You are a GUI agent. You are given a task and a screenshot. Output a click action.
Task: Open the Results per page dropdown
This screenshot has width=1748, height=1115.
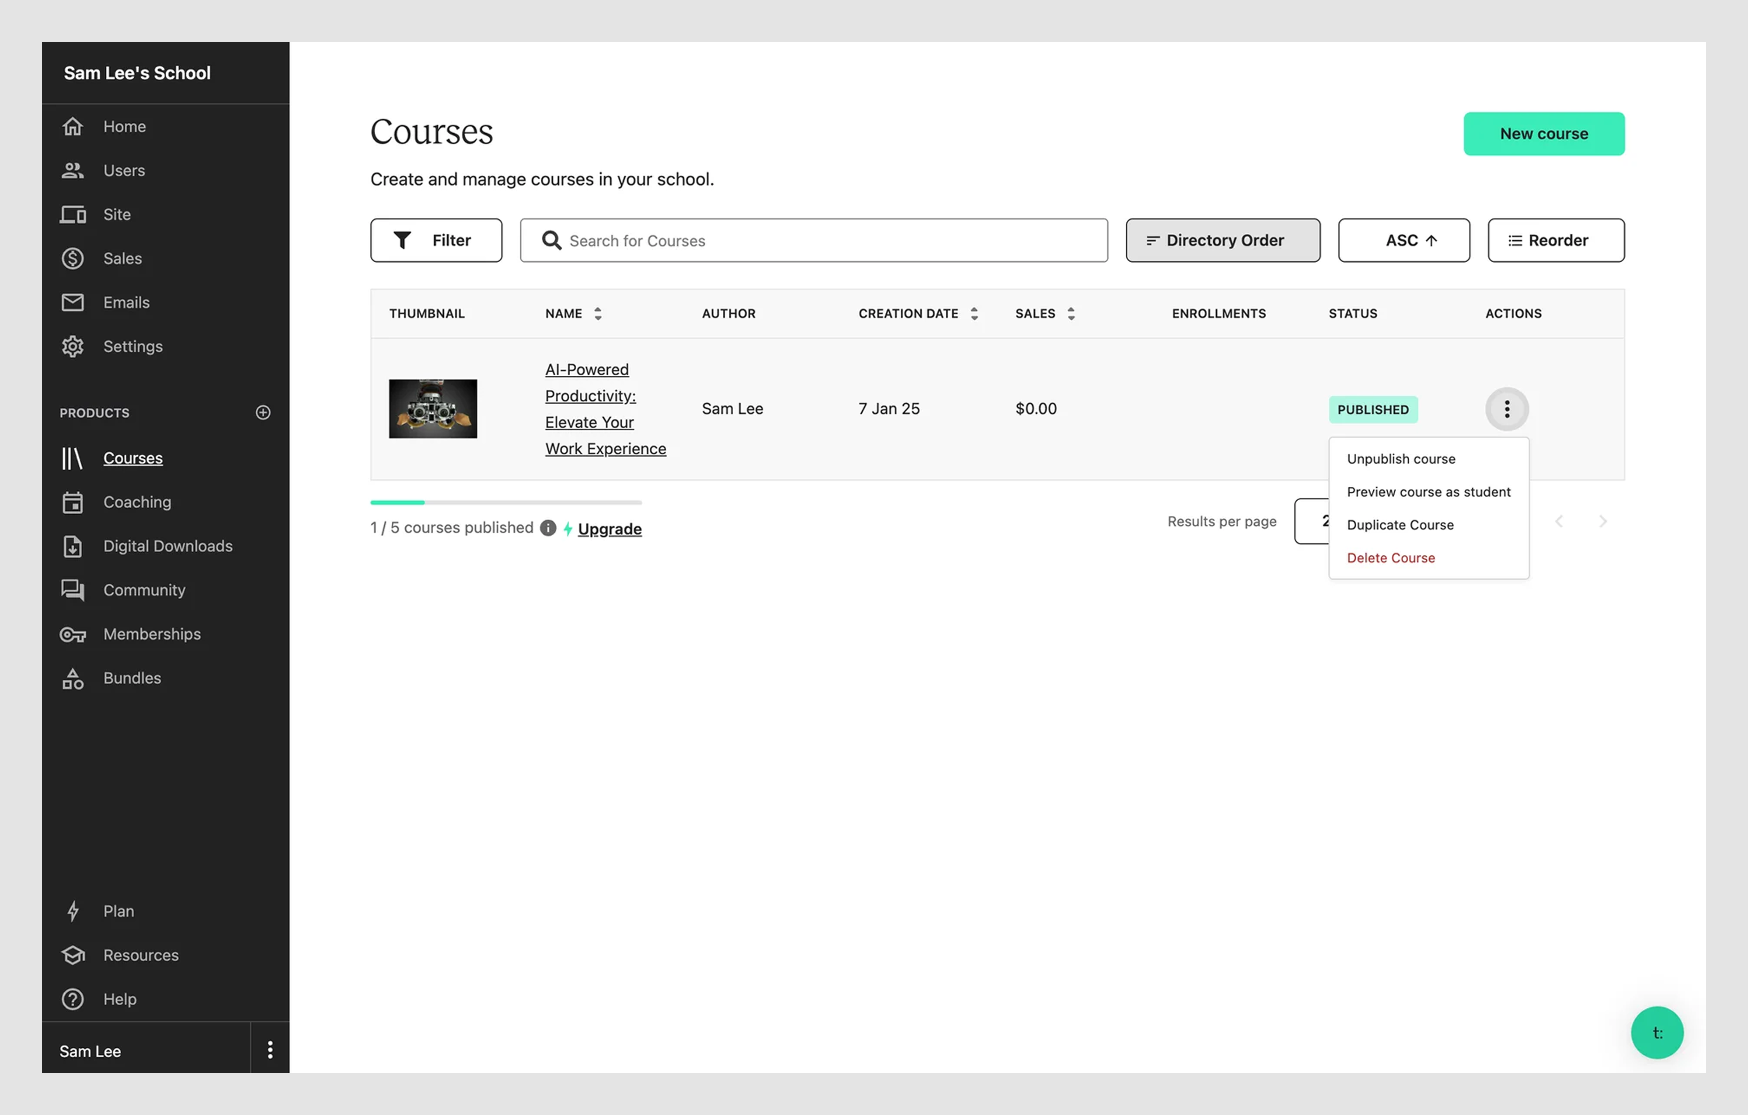[1313, 522]
